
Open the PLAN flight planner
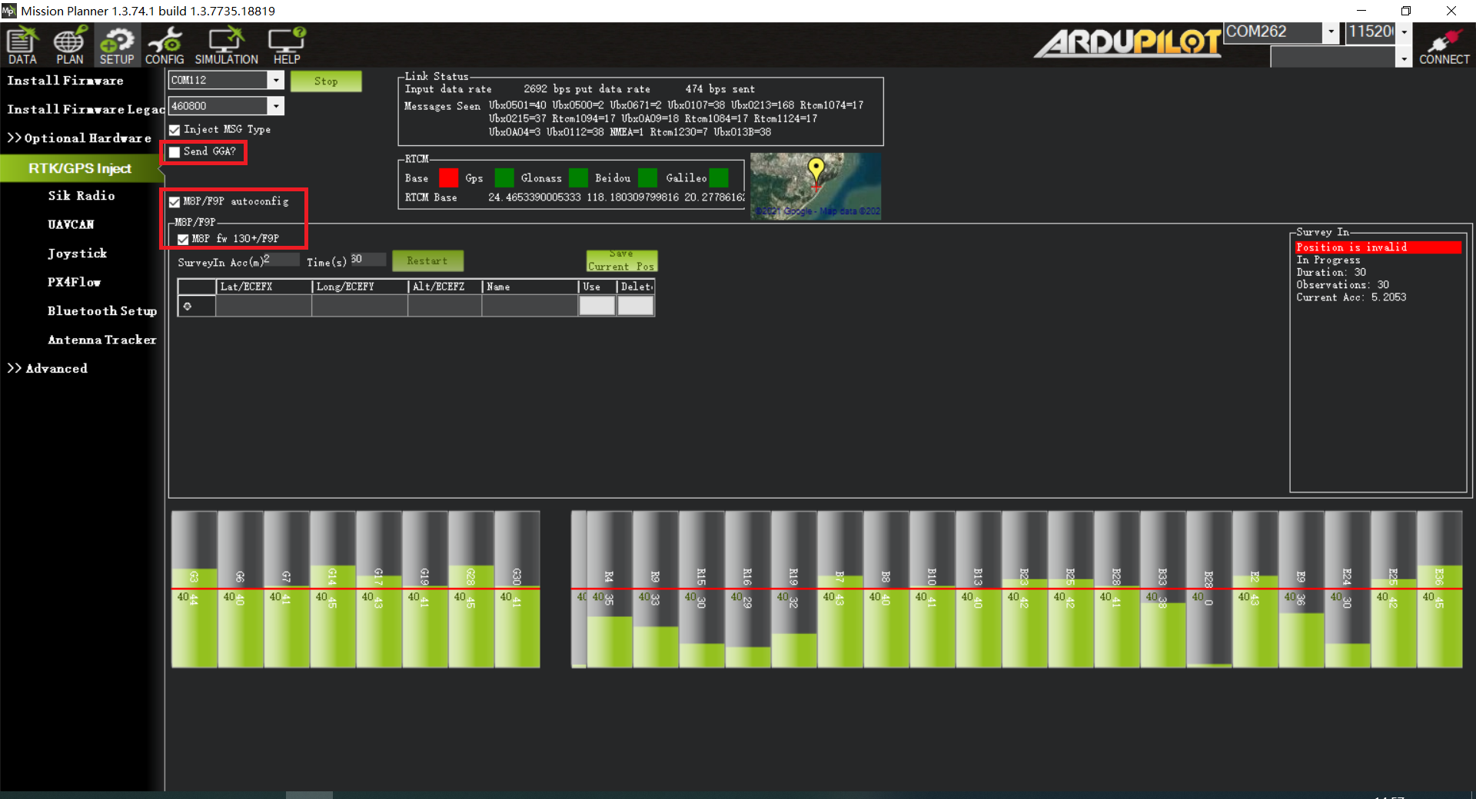(69, 45)
